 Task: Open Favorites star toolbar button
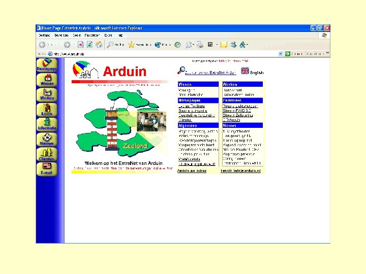point(140,45)
